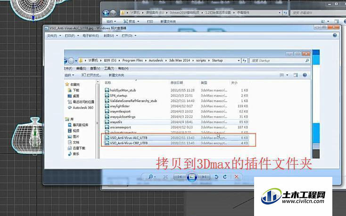Click 工具(T) in the pictured Explorer menu bar
The height and width of the screenshot is (216, 346).
point(109,69)
